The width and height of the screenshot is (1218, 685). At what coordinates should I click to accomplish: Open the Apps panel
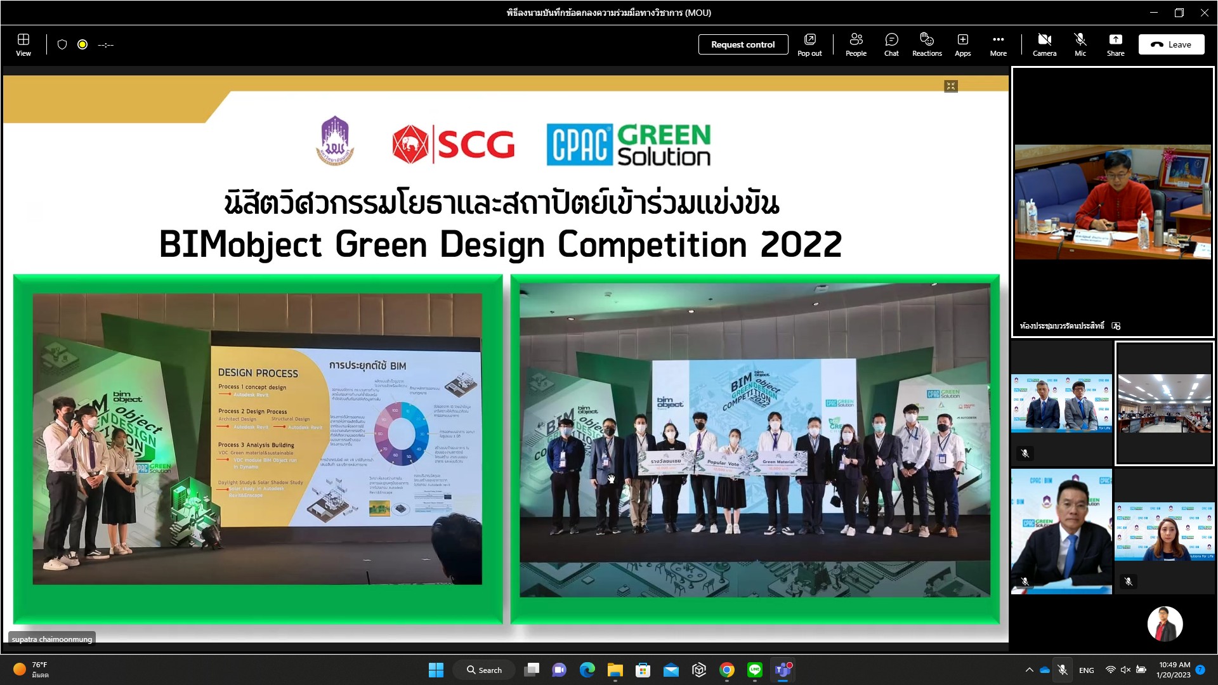click(962, 44)
